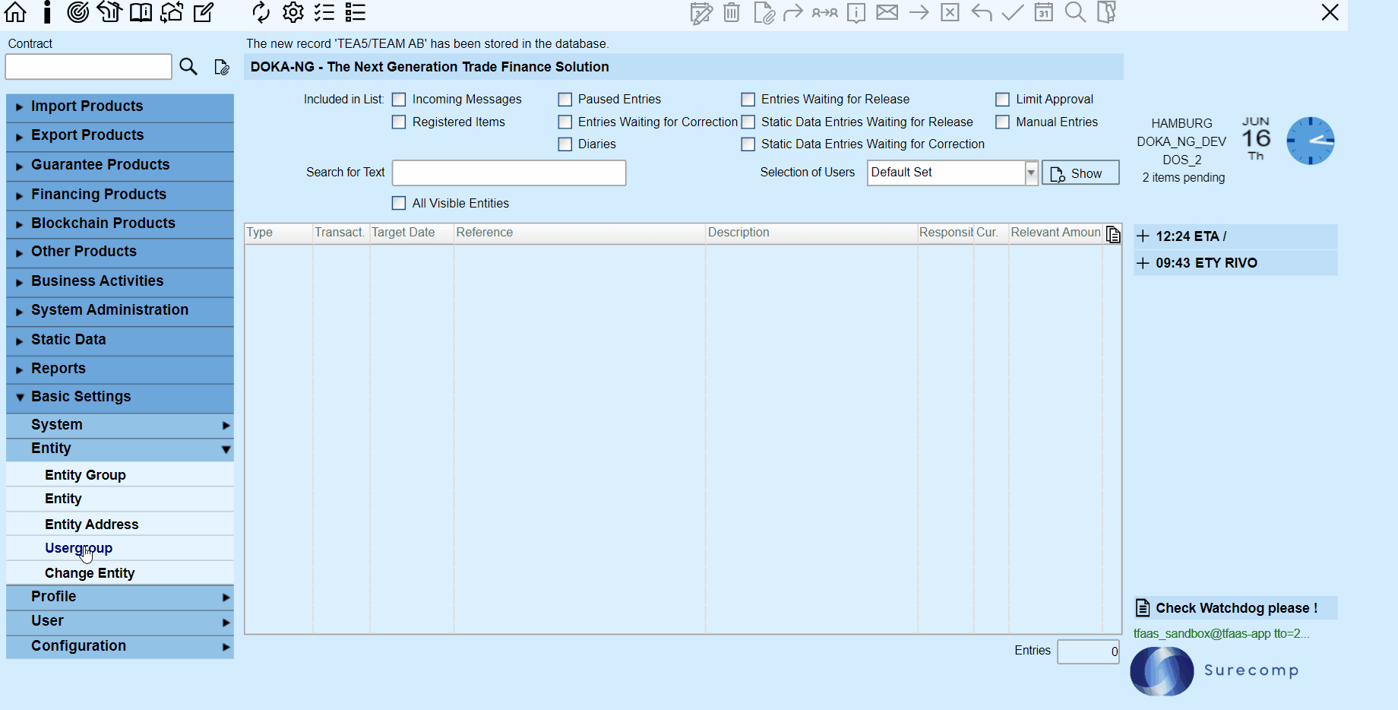Click the reassign person-to-person icon
Screen dimensions: 1398x710
824,13
